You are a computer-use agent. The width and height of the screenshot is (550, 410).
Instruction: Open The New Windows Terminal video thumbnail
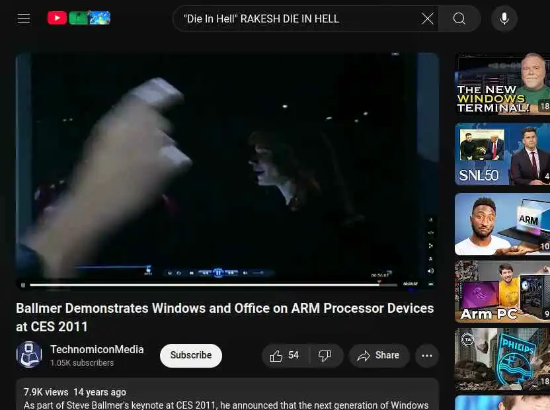pyautogui.click(x=502, y=84)
